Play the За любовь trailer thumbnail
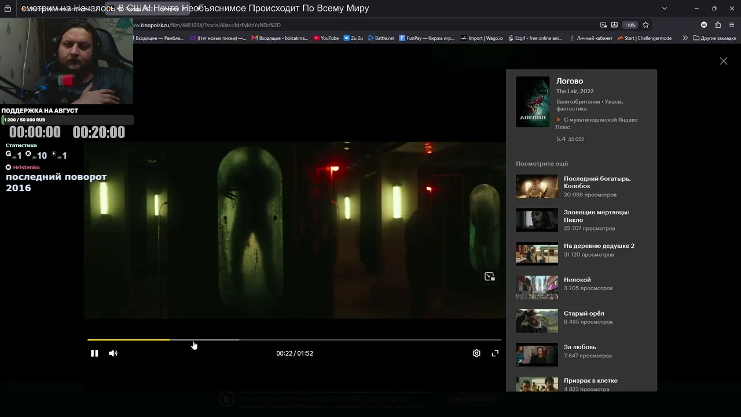The height and width of the screenshot is (417, 741). [537, 354]
